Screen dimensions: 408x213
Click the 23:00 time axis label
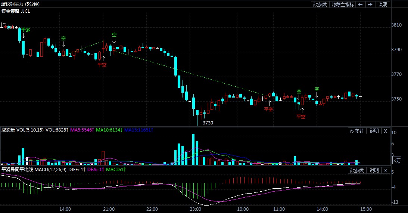[195, 209]
